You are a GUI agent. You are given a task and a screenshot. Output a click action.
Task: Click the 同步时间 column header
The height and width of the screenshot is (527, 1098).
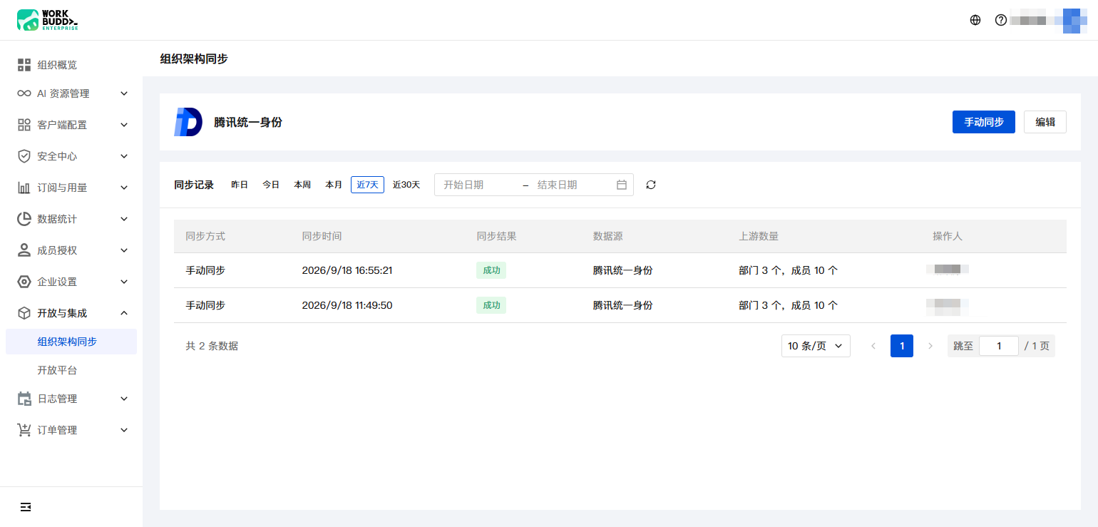(322, 236)
